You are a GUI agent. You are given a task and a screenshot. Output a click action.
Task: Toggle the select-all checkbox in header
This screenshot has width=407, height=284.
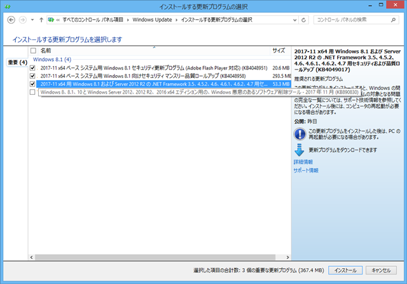(33, 51)
